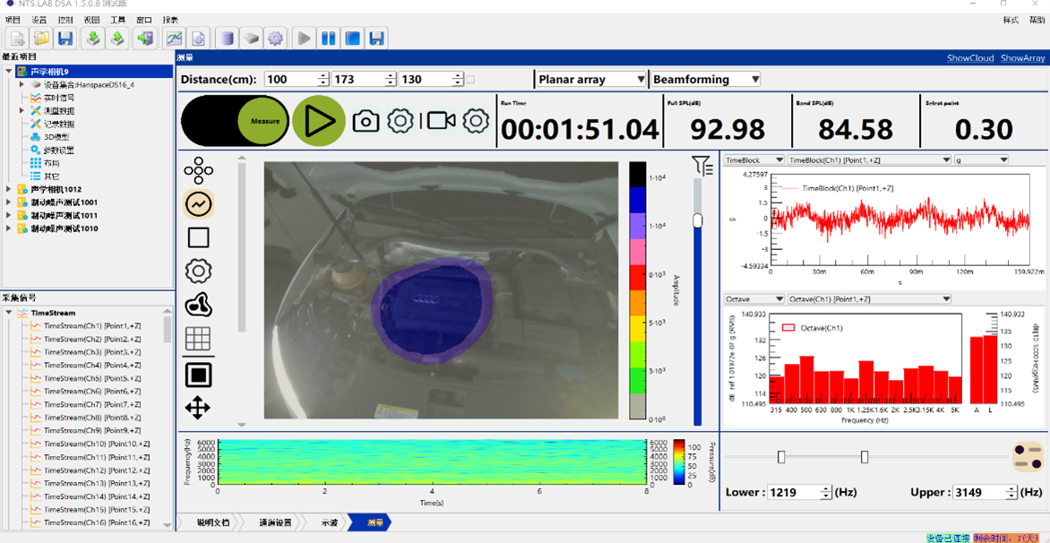Image resolution: width=1050 pixels, height=543 pixels.
Task: Open the 工具 menu
Action: tap(118, 20)
